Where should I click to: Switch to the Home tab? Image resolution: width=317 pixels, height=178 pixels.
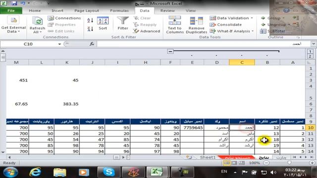click(35, 11)
